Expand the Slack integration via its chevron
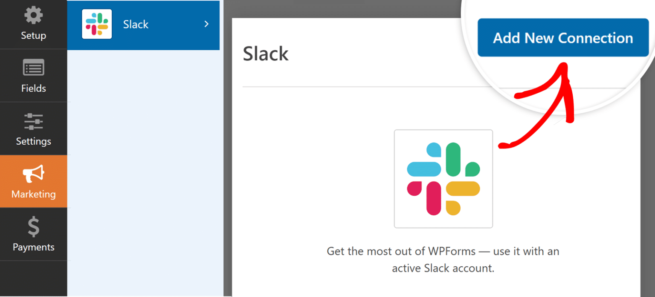The width and height of the screenshot is (655, 297). pos(207,24)
